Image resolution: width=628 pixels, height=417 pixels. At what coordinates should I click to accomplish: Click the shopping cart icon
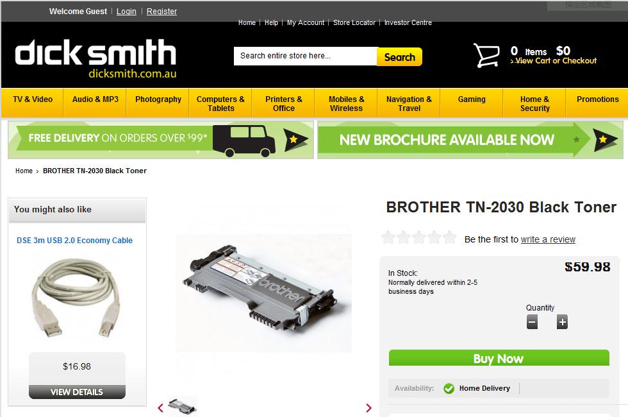(486, 55)
